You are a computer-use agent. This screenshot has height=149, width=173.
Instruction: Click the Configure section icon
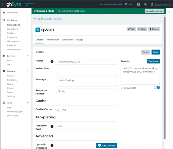tap(4, 20)
